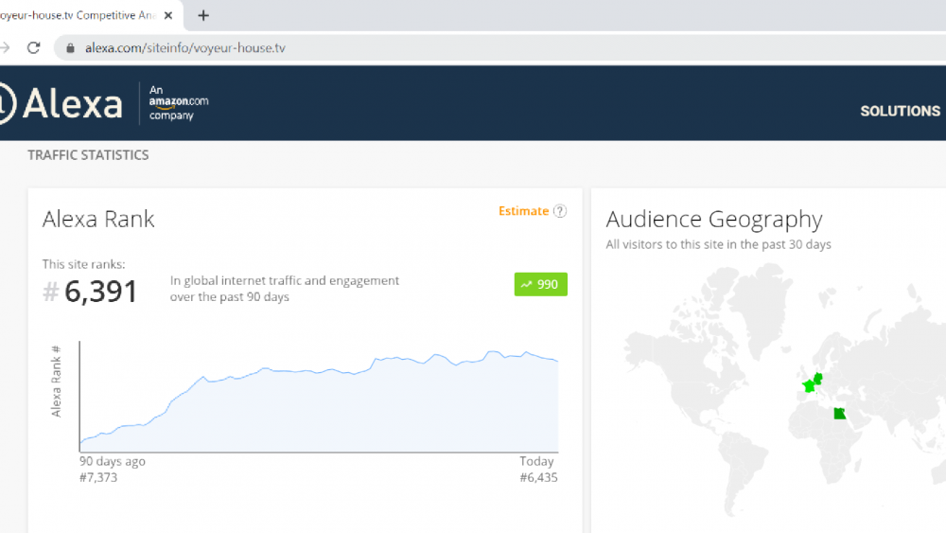Click the Amazon company logo

178,103
